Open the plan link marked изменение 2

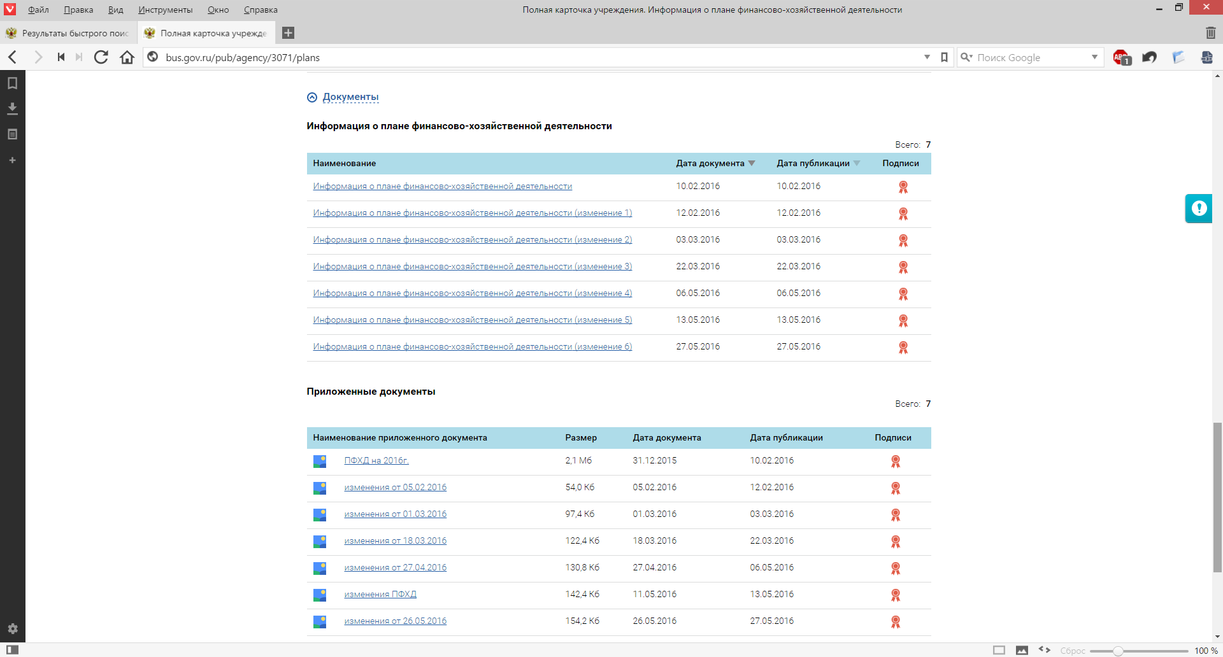tap(473, 240)
